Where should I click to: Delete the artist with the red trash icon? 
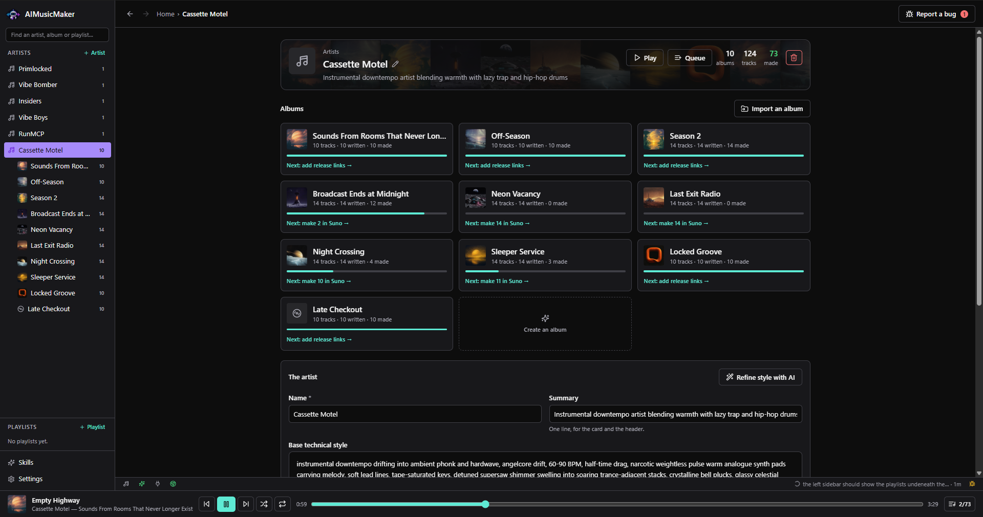(794, 58)
